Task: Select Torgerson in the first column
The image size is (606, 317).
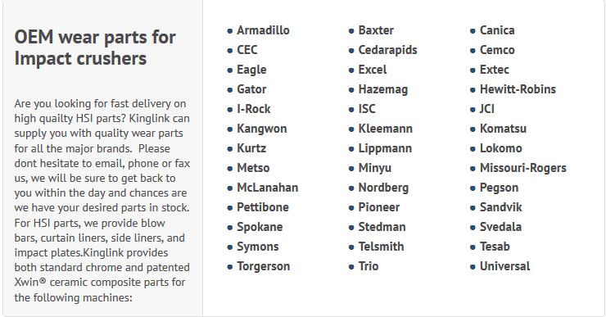Action: (x=263, y=267)
